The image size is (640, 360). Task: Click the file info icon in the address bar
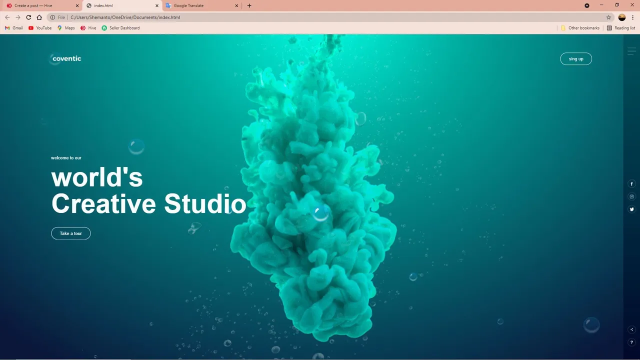pos(52,17)
